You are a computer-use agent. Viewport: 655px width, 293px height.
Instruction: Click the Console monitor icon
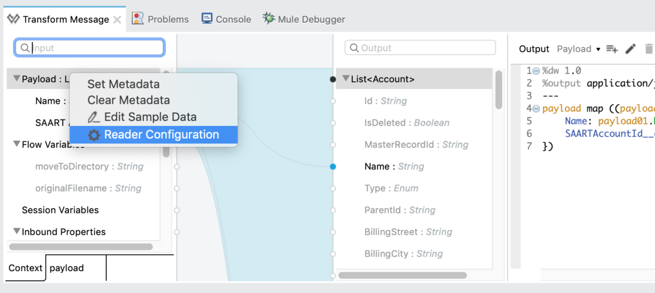pyautogui.click(x=207, y=19)
